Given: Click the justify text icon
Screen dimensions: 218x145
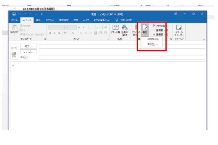Looking at the screenshot, I should [x=95, y=33].
